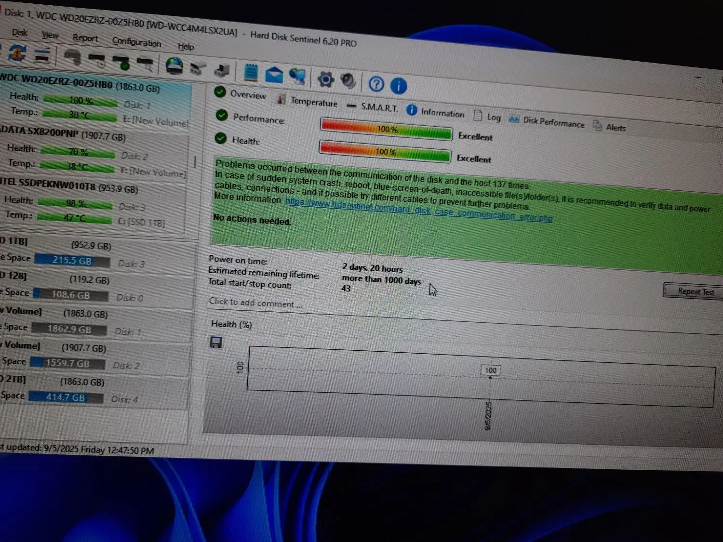Click the Repeat Test button

pos(693,291)
